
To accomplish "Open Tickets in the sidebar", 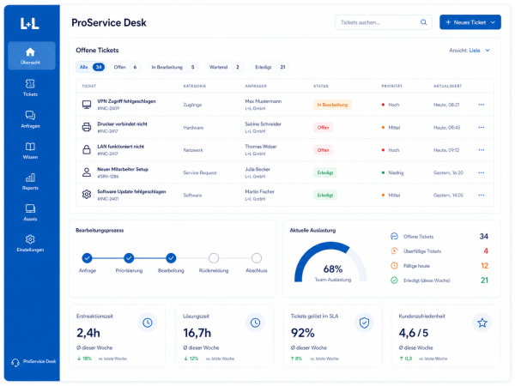I will [30, 87].
